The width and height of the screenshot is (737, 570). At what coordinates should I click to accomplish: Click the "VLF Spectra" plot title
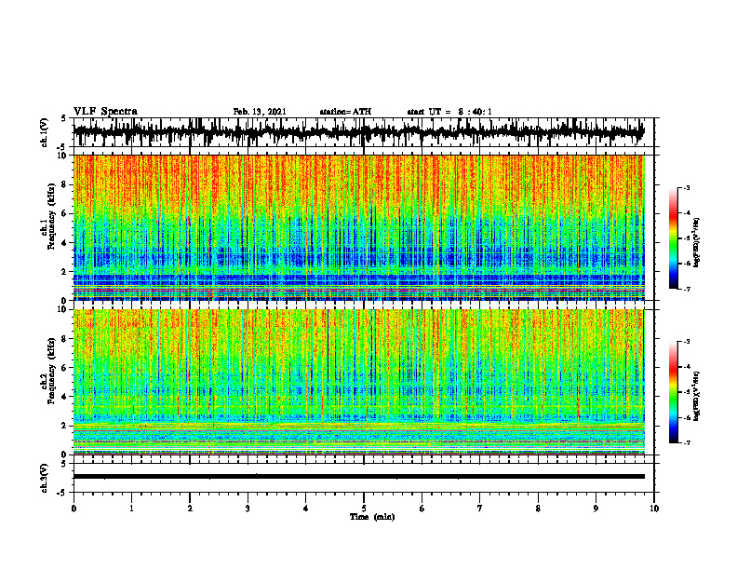coord(105,112)
